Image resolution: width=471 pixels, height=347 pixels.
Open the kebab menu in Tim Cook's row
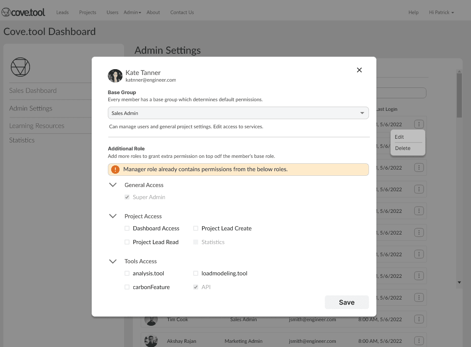(x=419, y=319)
